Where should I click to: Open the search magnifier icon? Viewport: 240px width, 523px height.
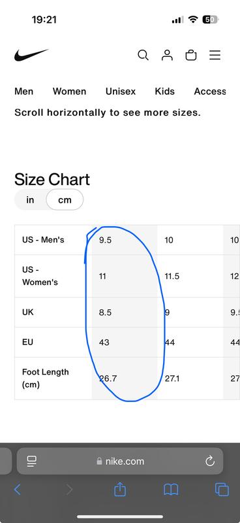coord(143,55)
